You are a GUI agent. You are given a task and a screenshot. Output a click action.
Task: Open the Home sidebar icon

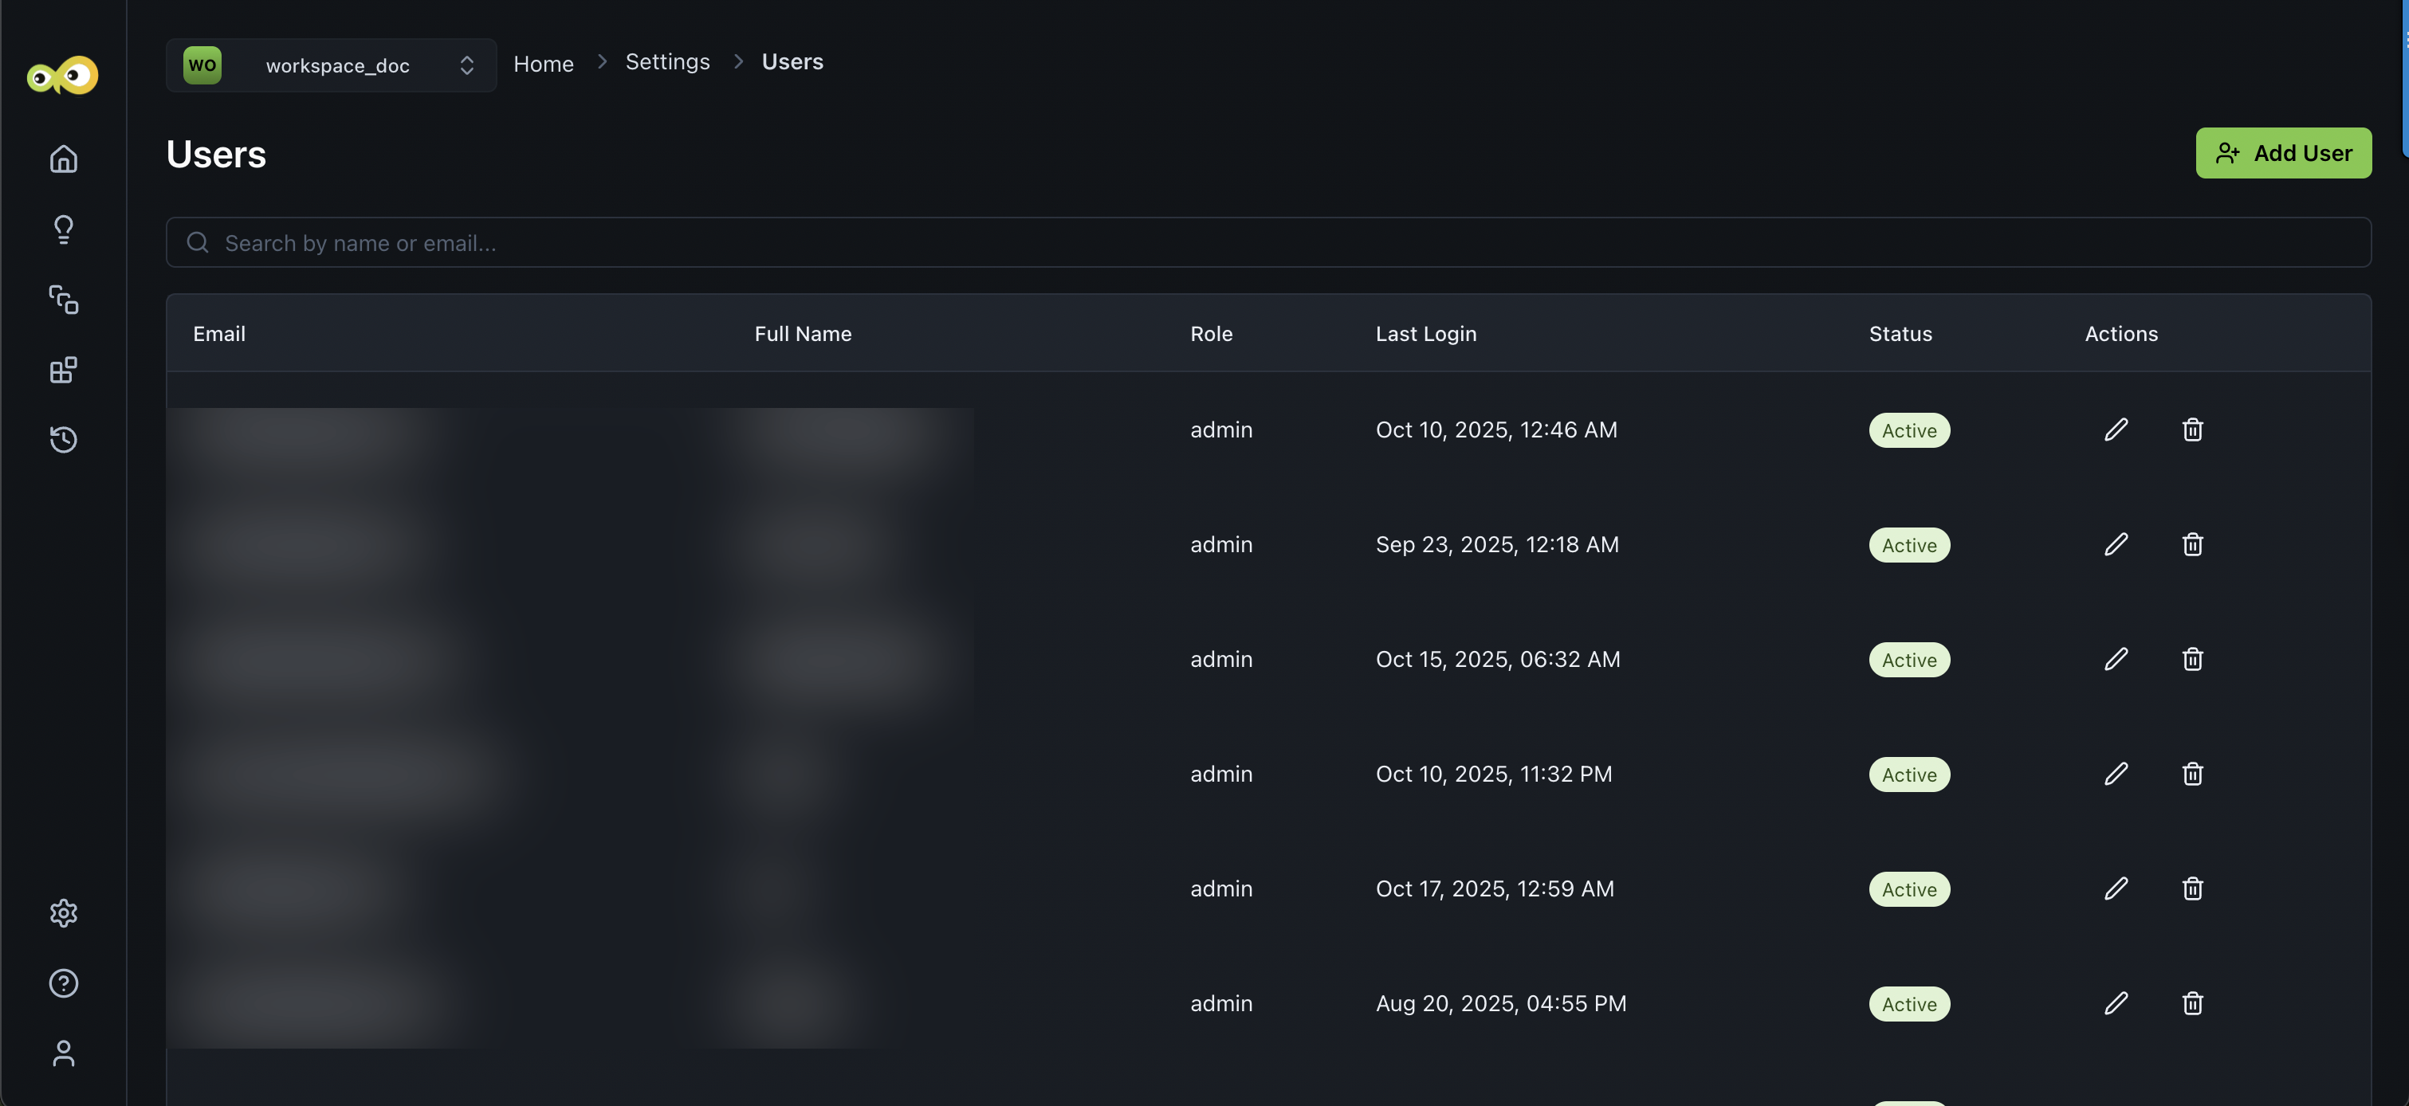tap(63, 159)
